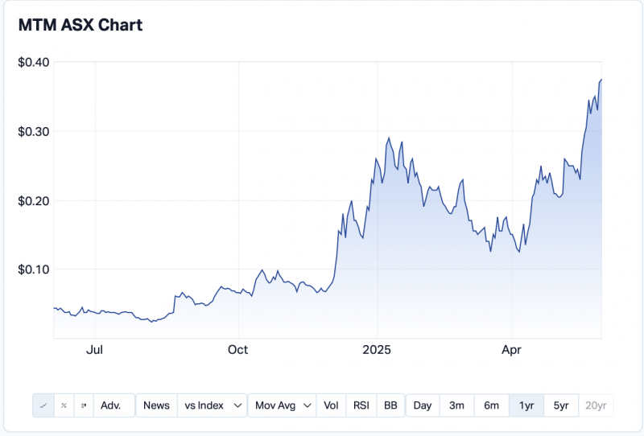Enable the Vol volume indicator
The height and width of the screenshot is (436, 644).
(x=331, y=405)
